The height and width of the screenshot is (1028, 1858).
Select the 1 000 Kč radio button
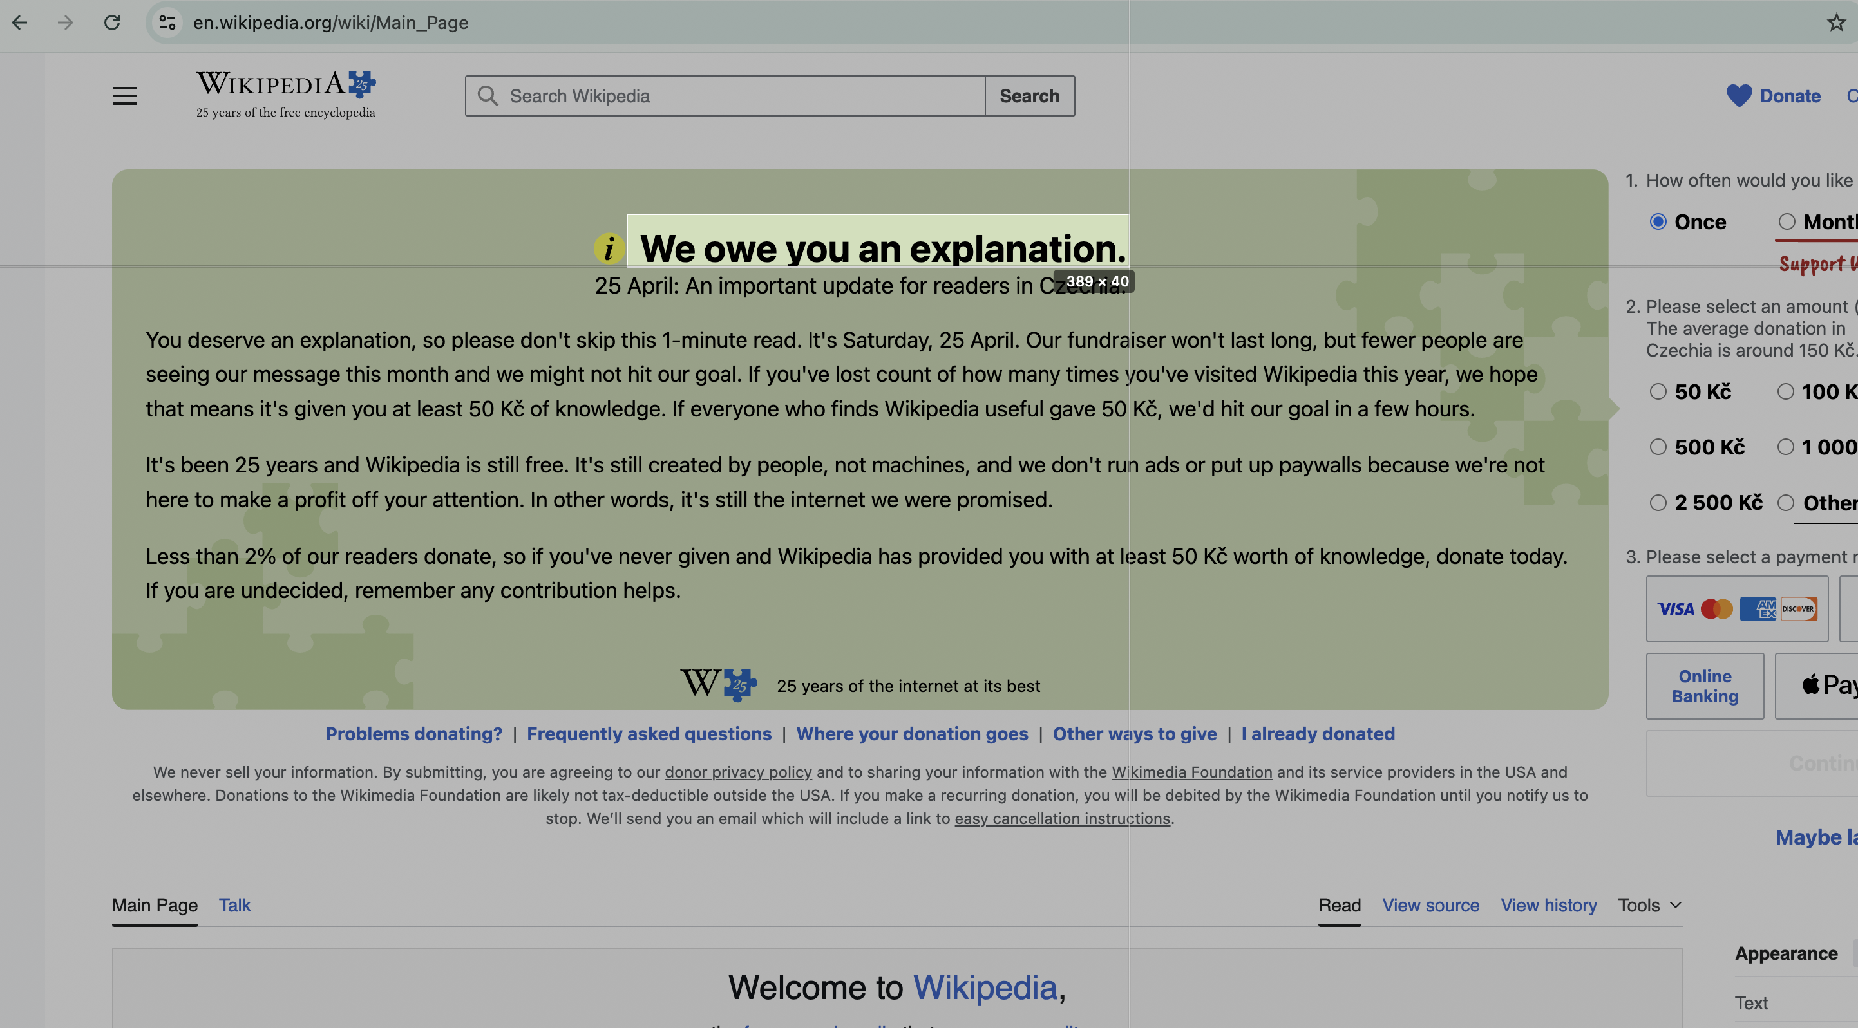1786,447
